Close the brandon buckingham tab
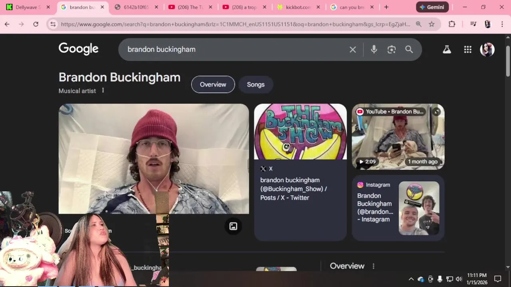511x287 pixels. (x=102, y=7)
